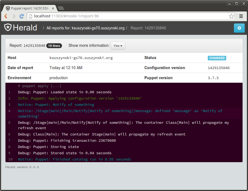248x191 pixels.
Task: Go to All reports for ksuszynski-gs70.suszynski.org
Action: [85, 28]
